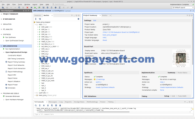The height and width of the screenshot is (119, 195).
Task: Collapse SYNTHESIS section
Action: [x=1, y=35]
